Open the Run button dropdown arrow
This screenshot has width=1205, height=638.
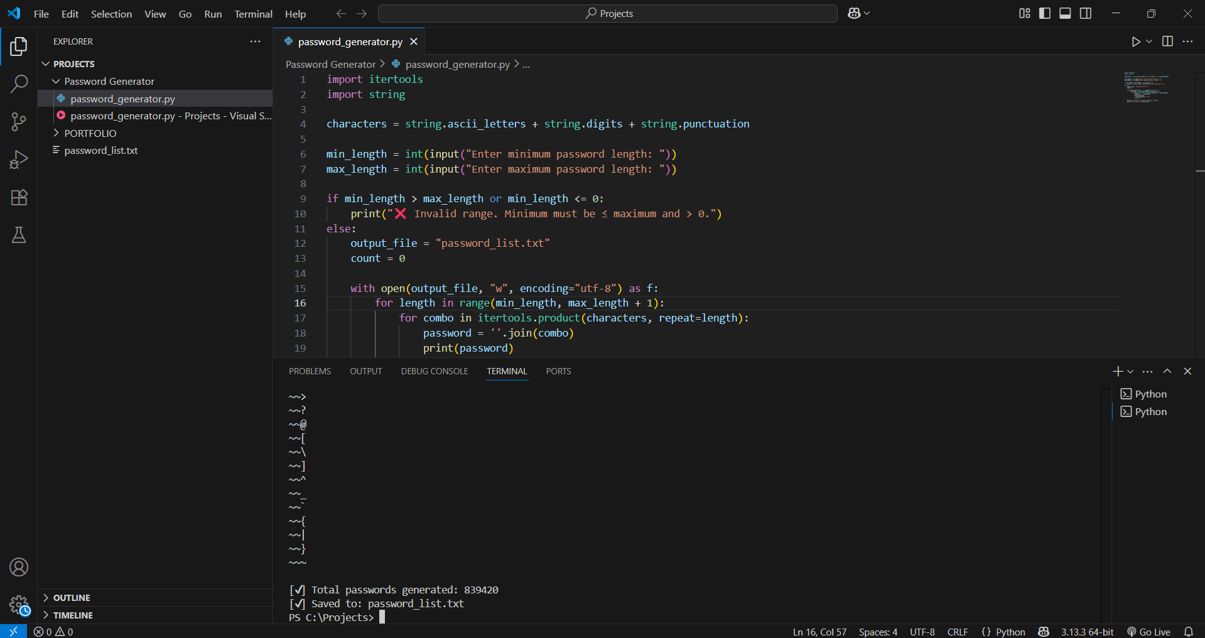pyautogui.click(x=1149, y=41)
